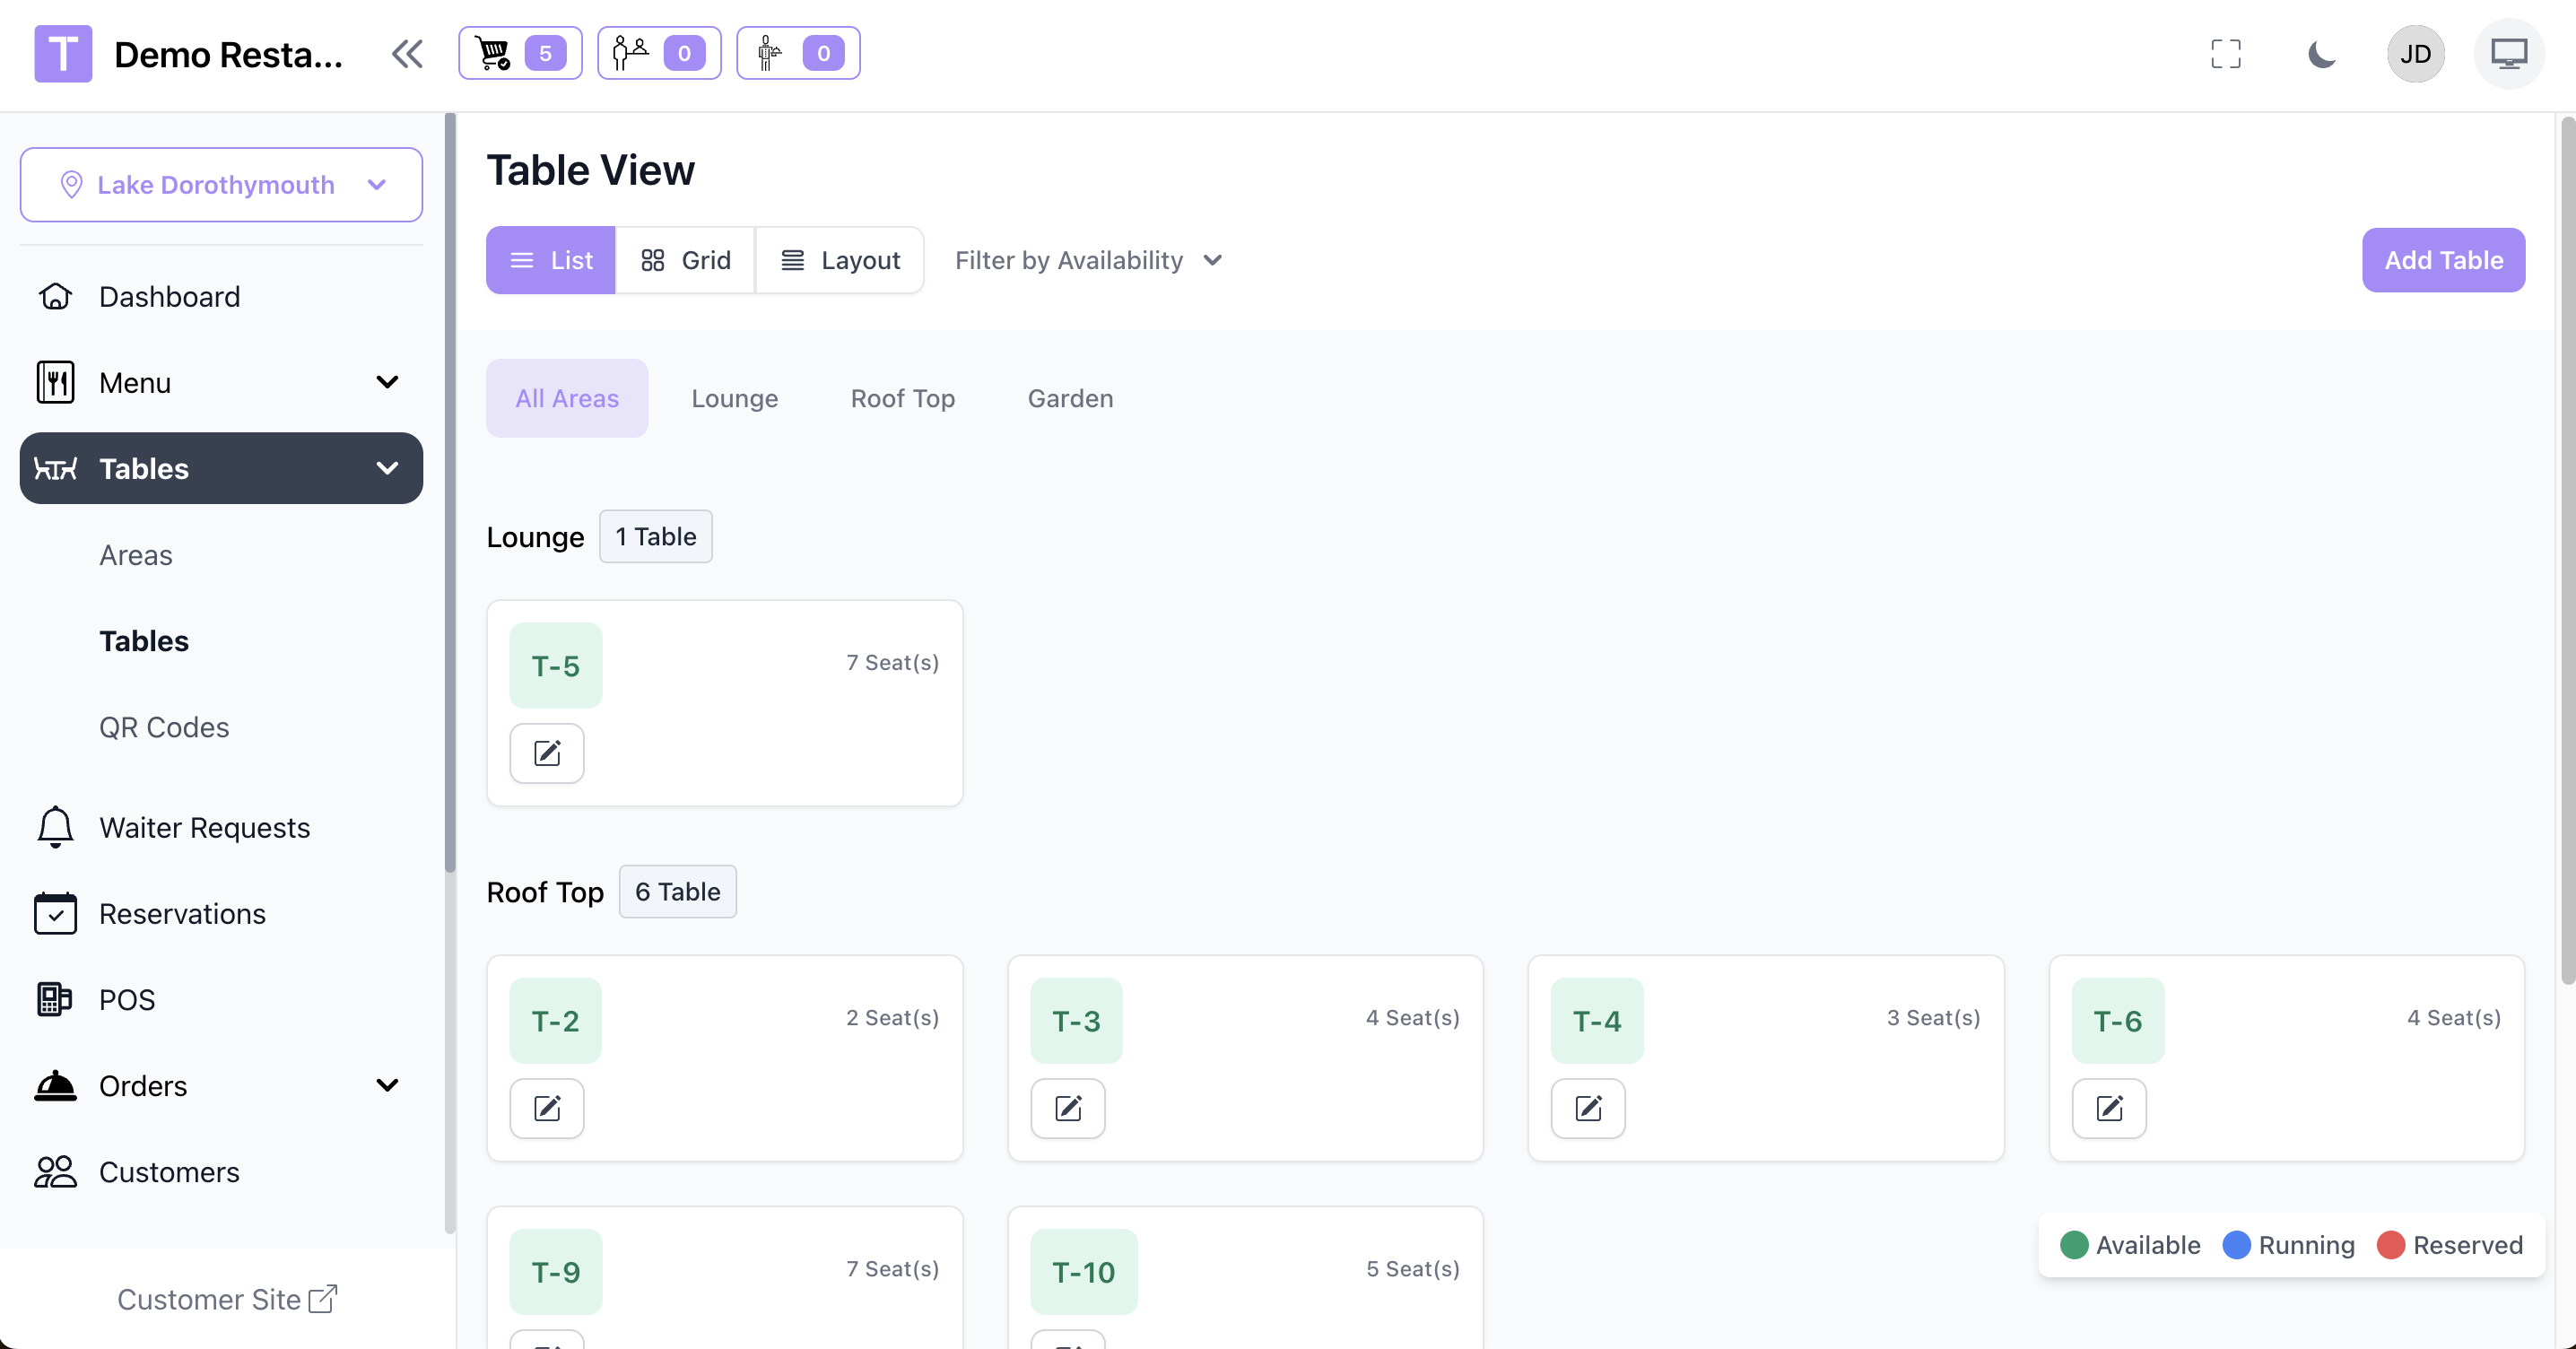Screen dimensions: 2576x1349
Task: Open Lake Dorothymouth branch dropdown
Action: (x=221, y=185)
